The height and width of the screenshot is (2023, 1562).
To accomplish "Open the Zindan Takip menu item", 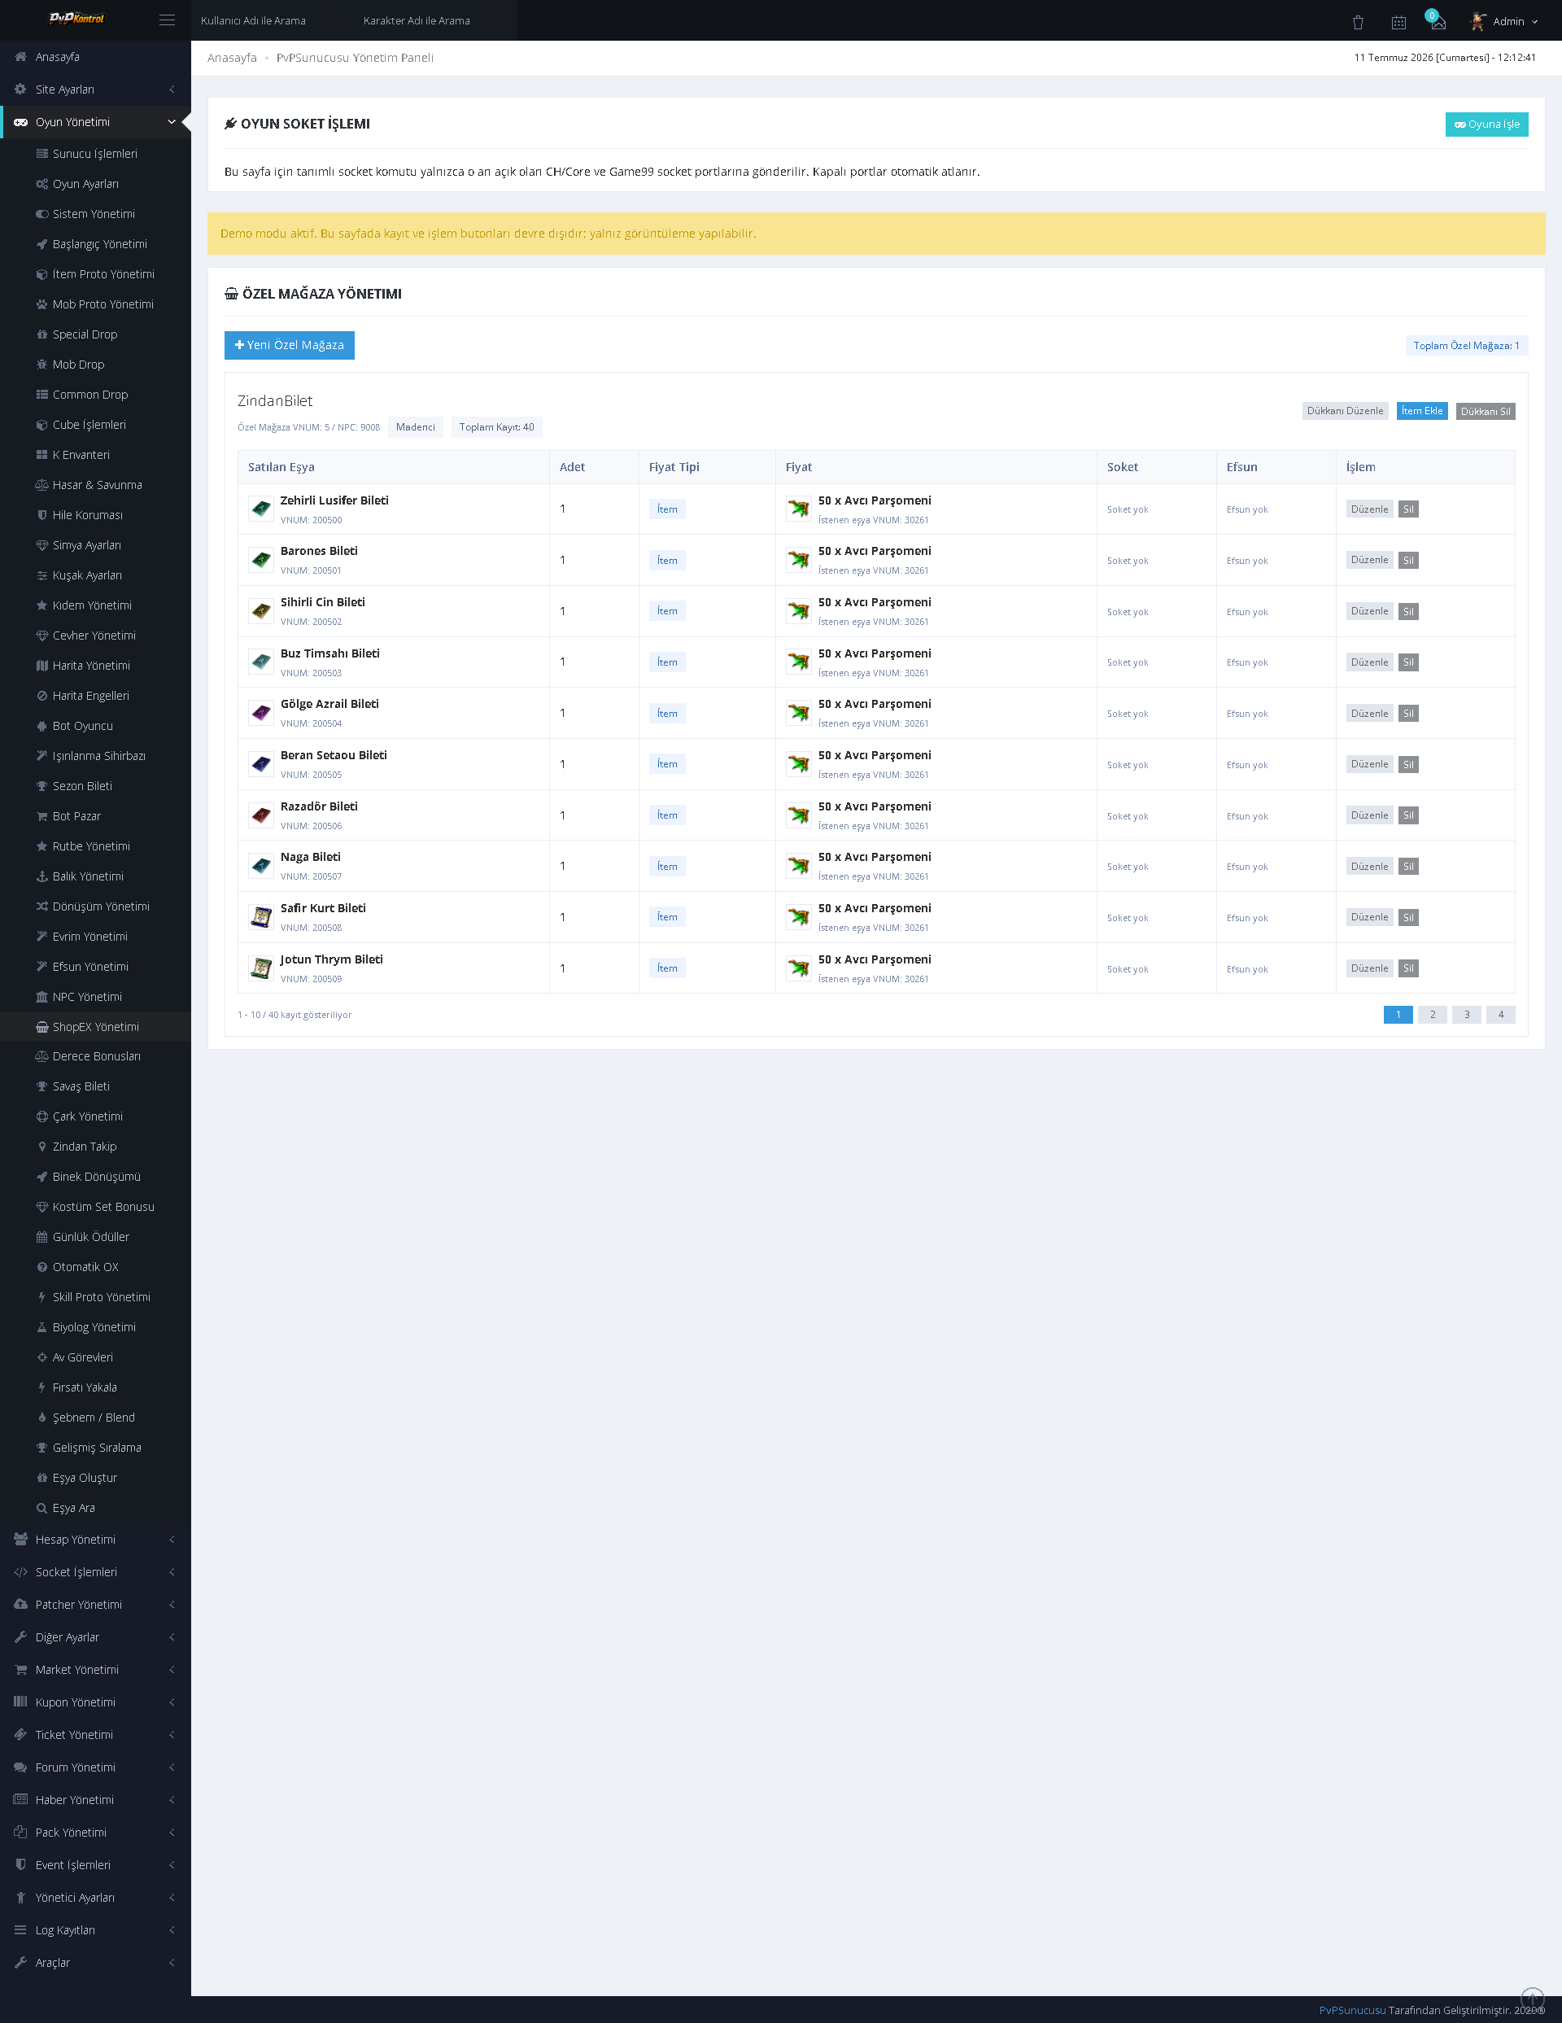I will [x=85, y=1147].
